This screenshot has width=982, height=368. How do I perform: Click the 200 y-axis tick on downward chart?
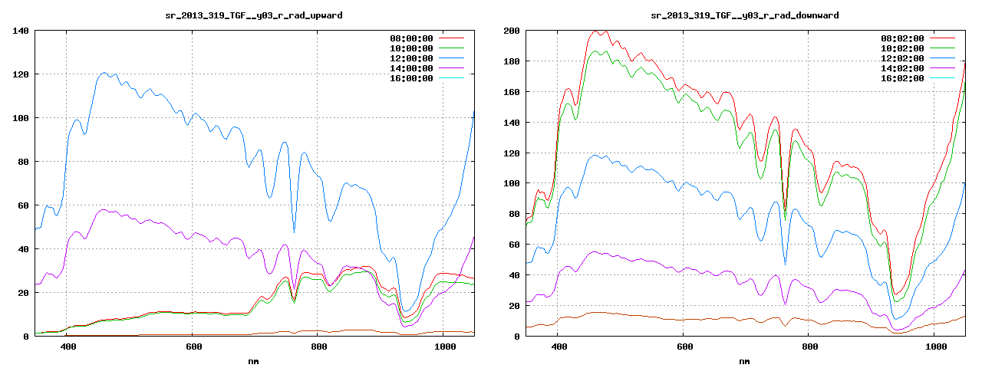tap(511, 31)
